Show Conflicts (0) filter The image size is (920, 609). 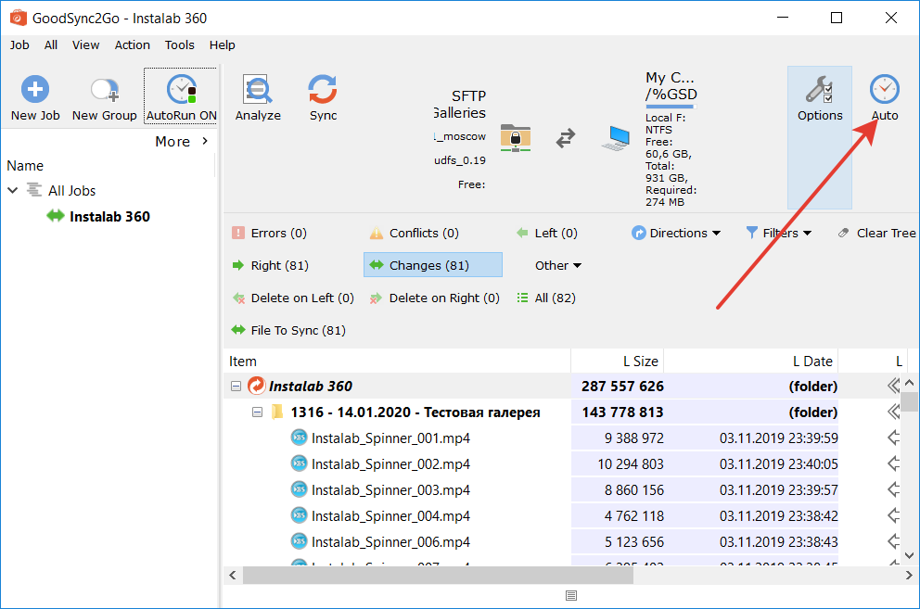(x=415, y=233)
